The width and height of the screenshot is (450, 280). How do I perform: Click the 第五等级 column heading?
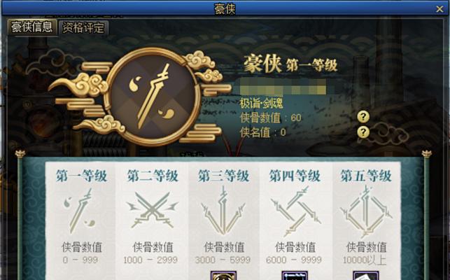366,176
